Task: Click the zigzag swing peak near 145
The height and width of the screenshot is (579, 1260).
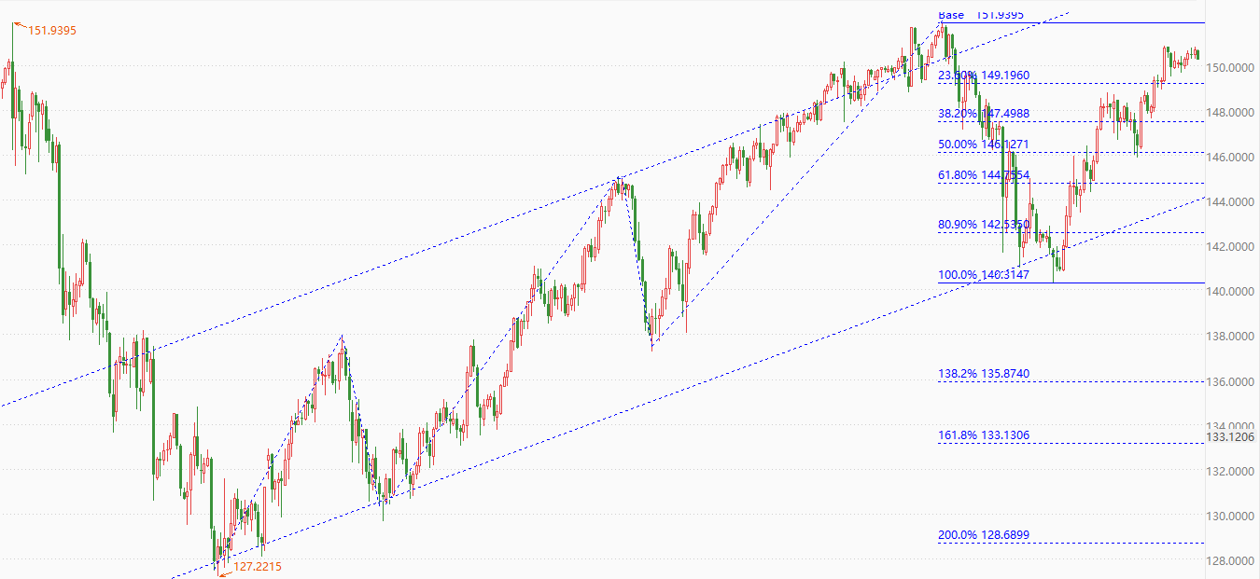Action: [x=618, y=178]
